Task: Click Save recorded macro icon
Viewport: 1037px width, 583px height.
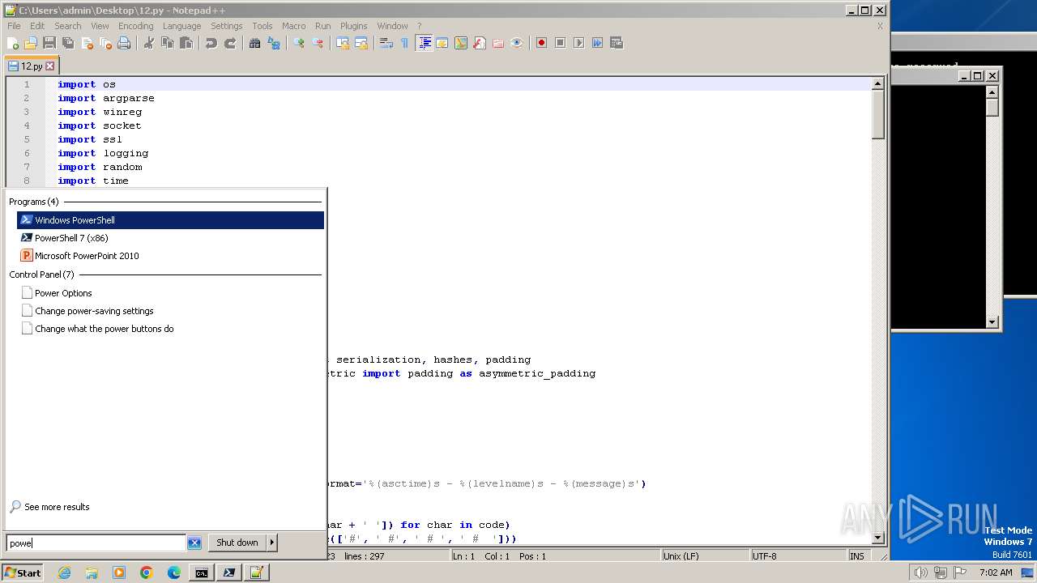Action: (x=616, y=43)
